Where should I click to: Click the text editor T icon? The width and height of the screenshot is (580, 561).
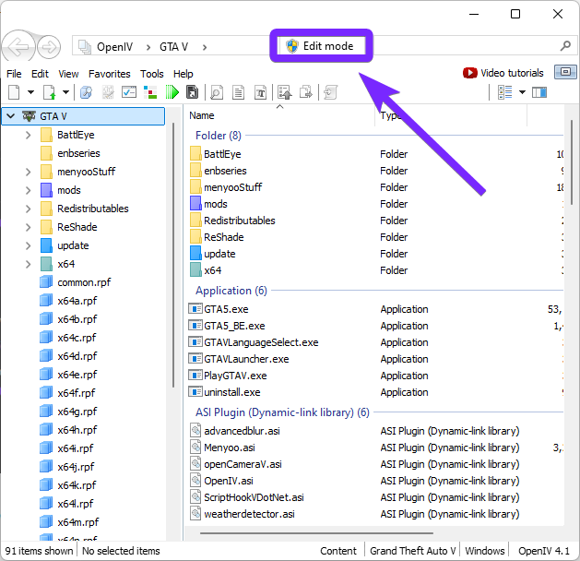(x=260, y=92)
